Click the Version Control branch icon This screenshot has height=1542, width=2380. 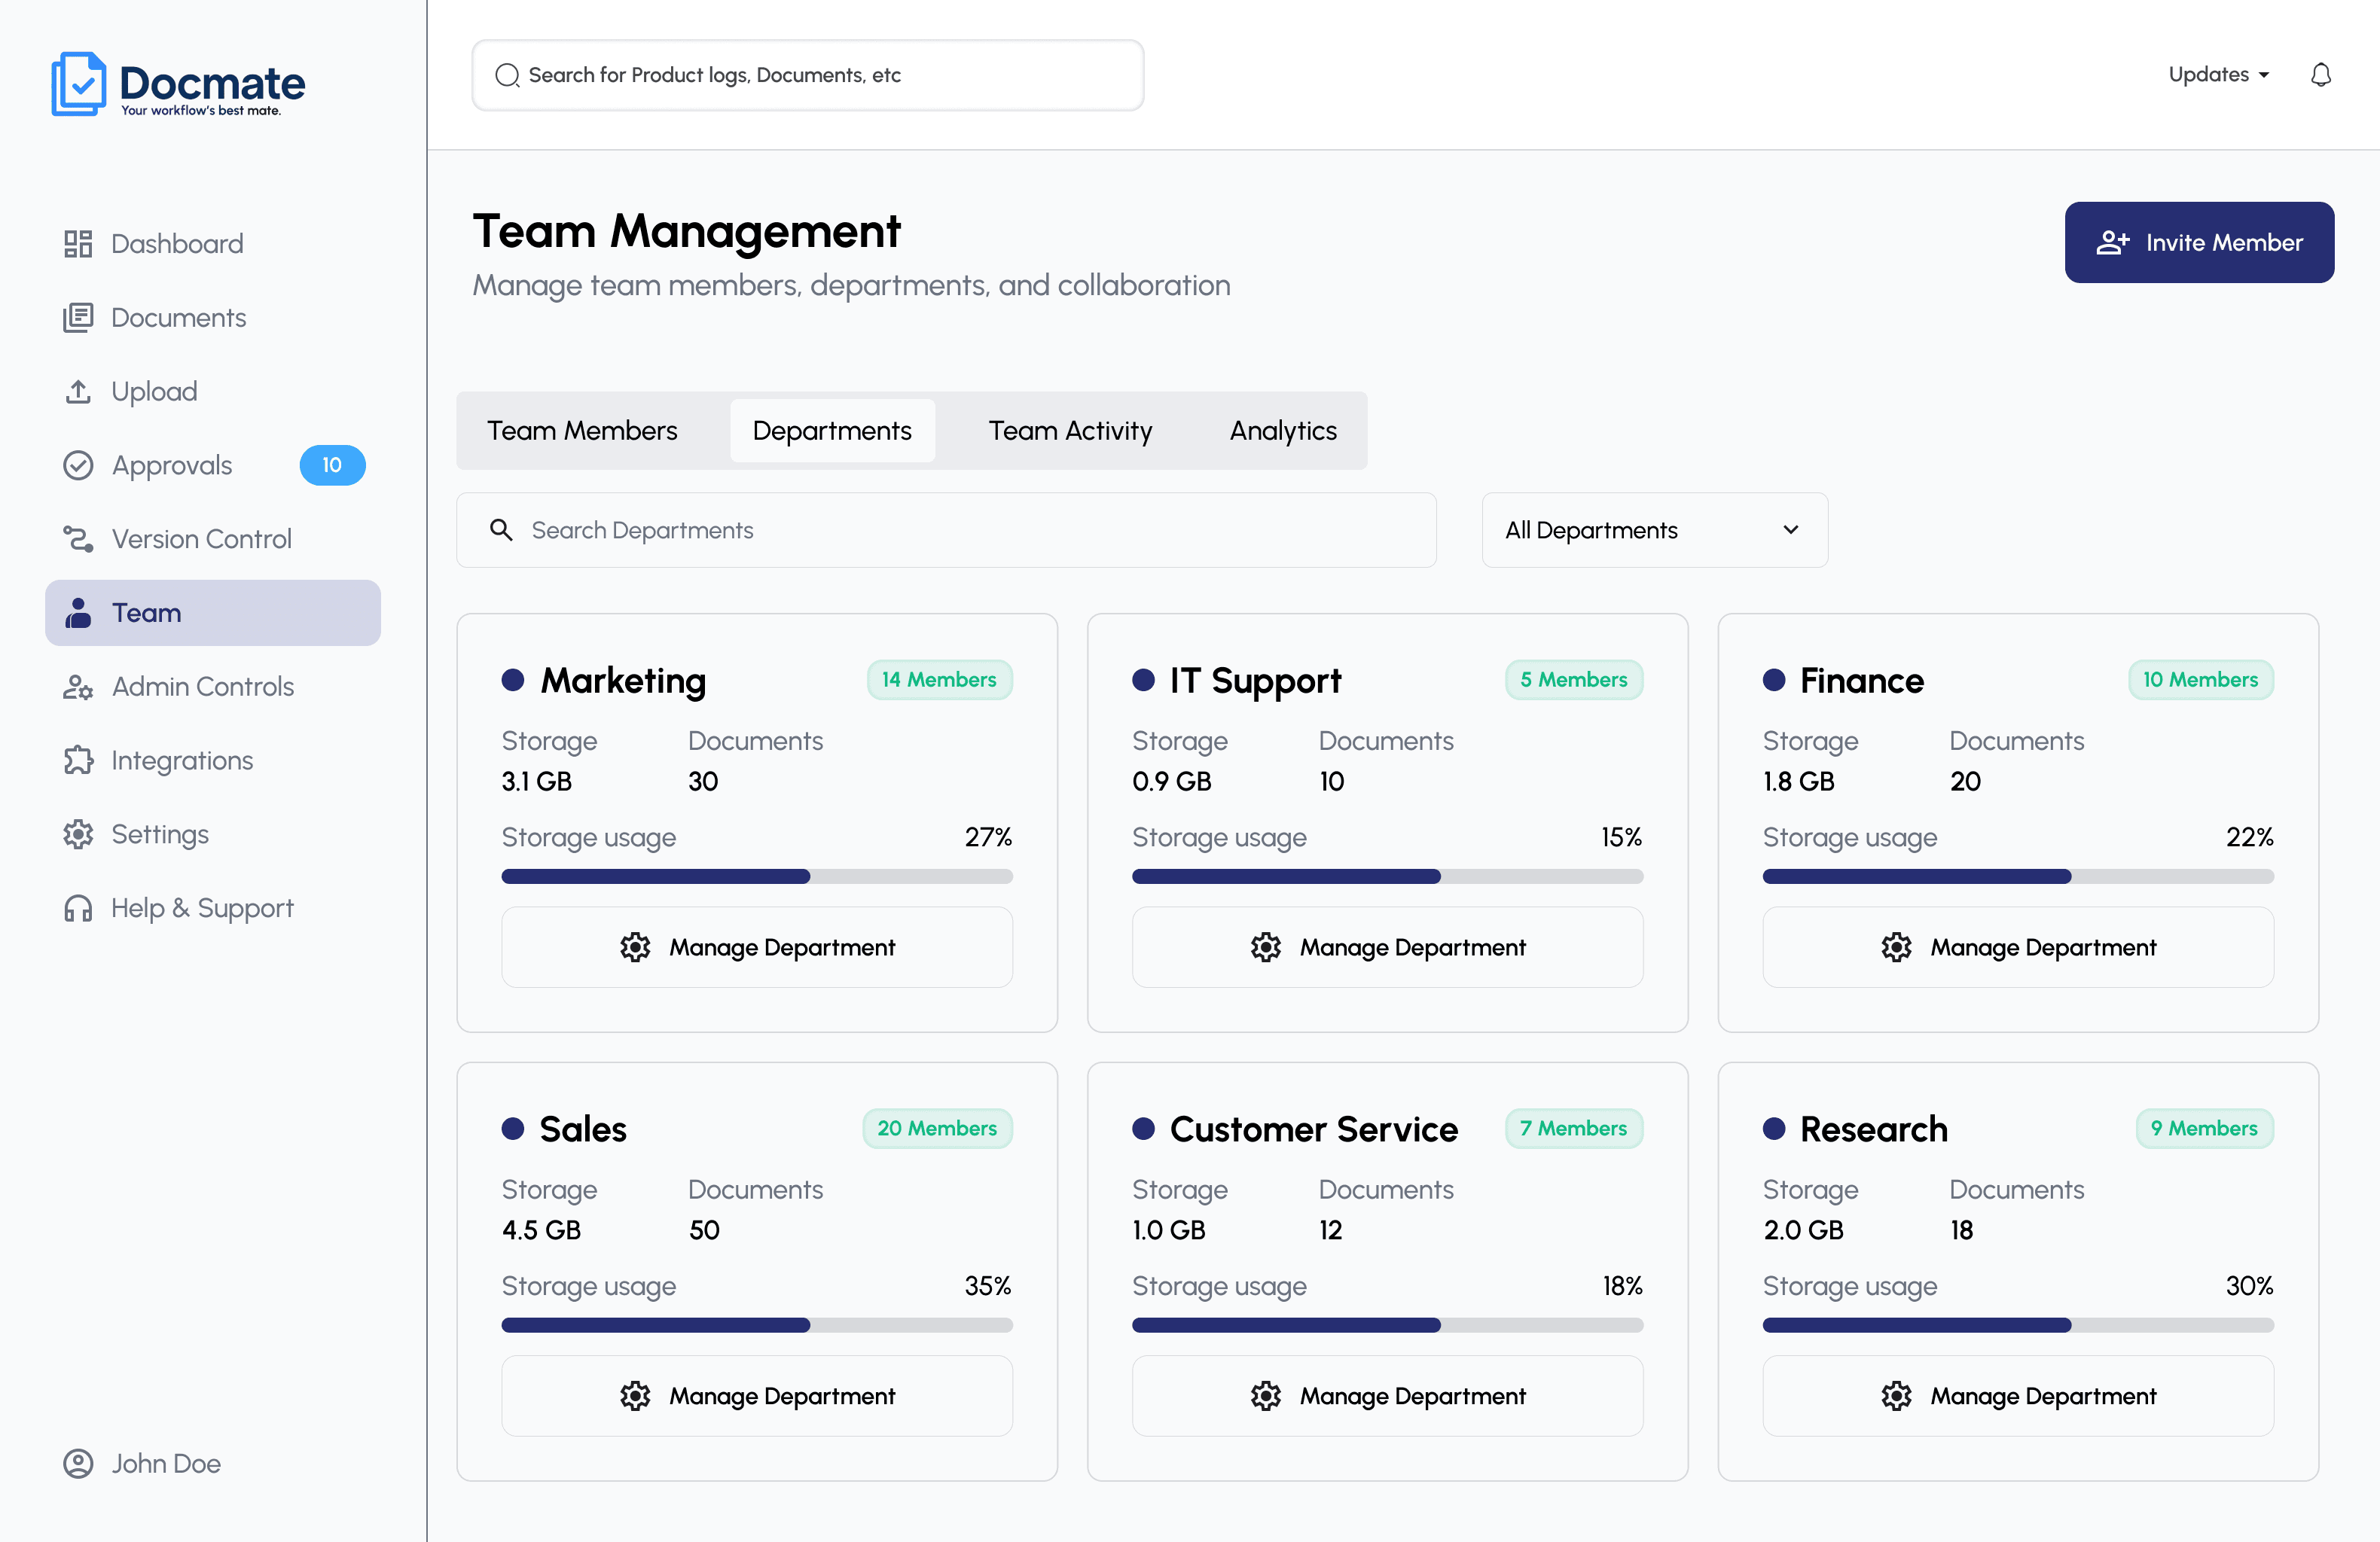click(78, 539)
